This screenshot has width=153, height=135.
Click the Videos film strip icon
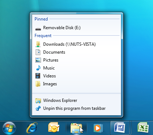pos(38,76)
